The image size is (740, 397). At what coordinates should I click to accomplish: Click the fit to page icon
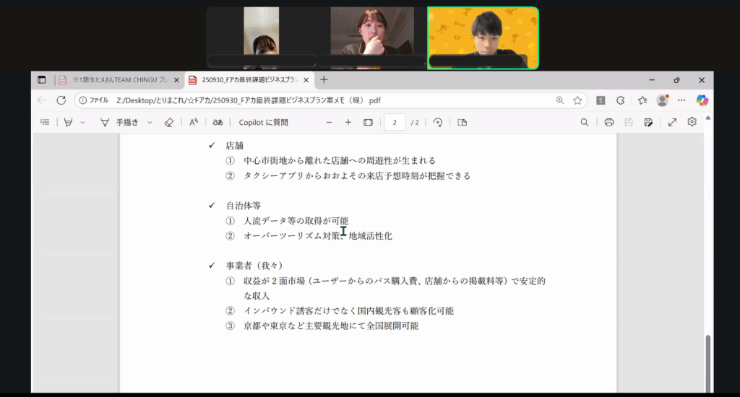368,123
